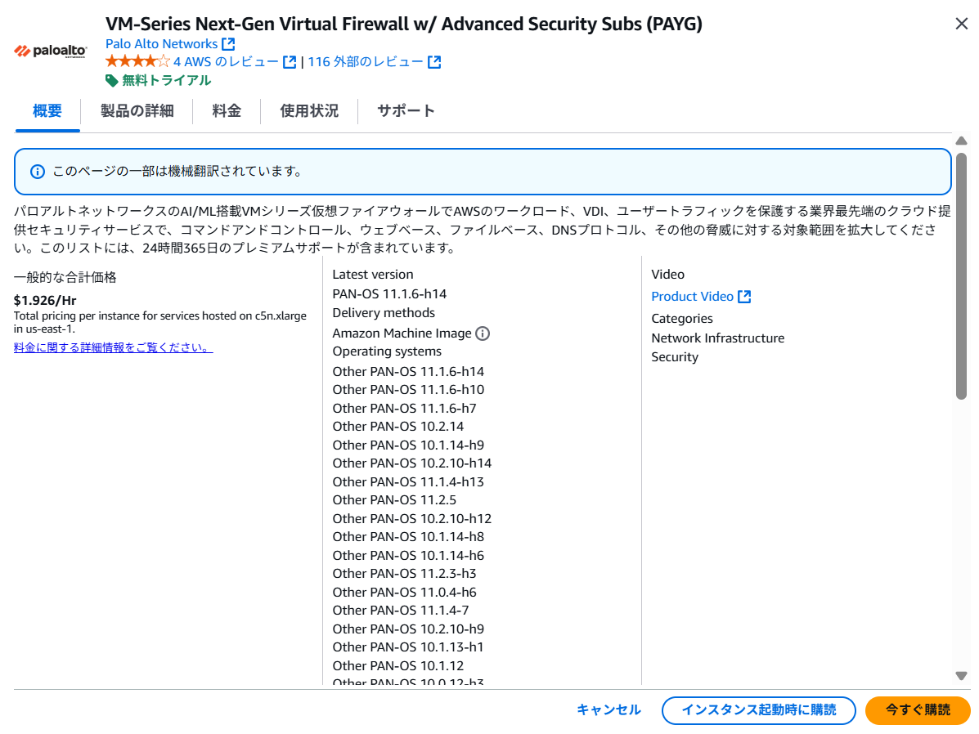Click info icon next to Amazon Machine Image
The height and width of the screenshot is (734, 979).
(x=483, y=333)
